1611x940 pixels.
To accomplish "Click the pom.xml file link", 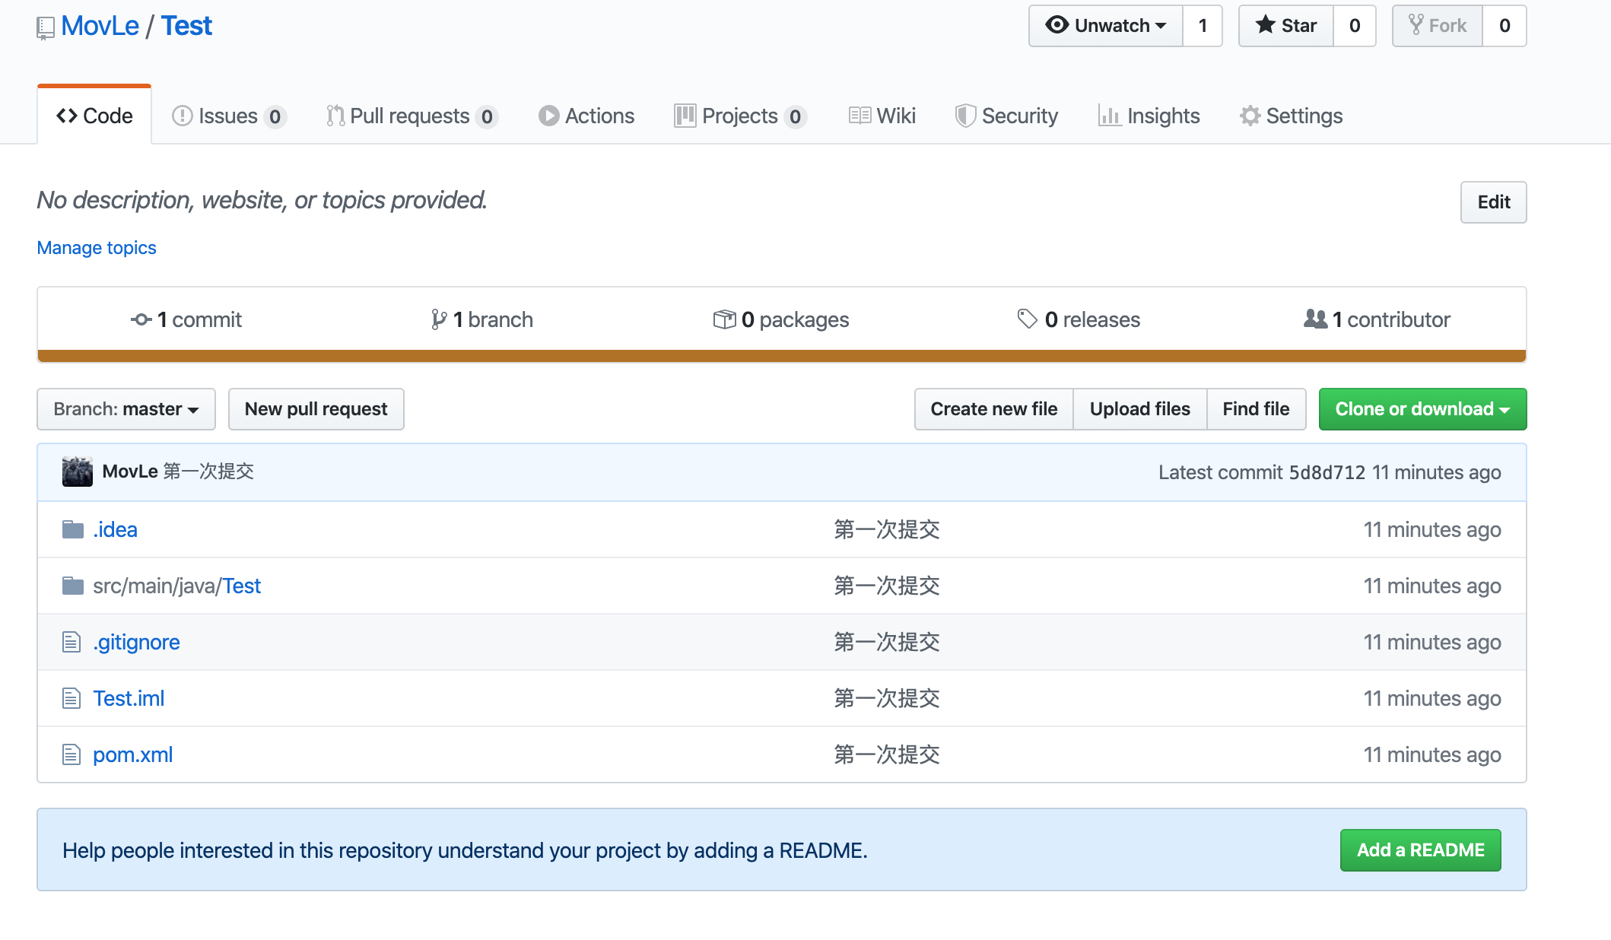I will [132, 753].
